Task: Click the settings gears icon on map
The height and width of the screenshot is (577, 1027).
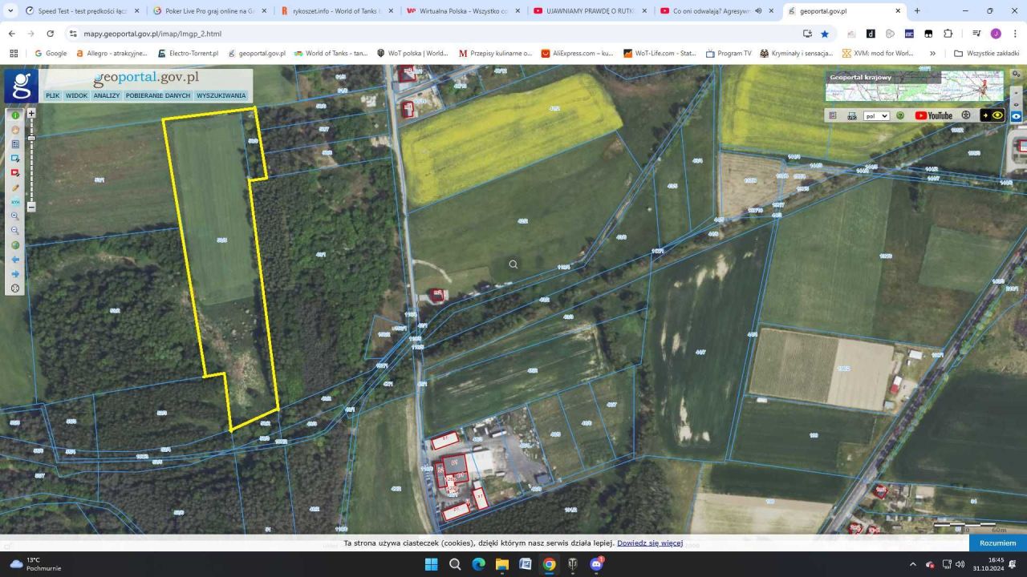Action: (1016, 74)
